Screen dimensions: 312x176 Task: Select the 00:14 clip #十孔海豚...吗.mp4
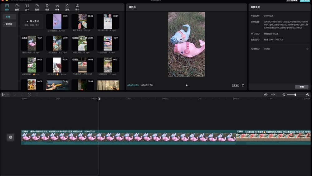point(108,43)
